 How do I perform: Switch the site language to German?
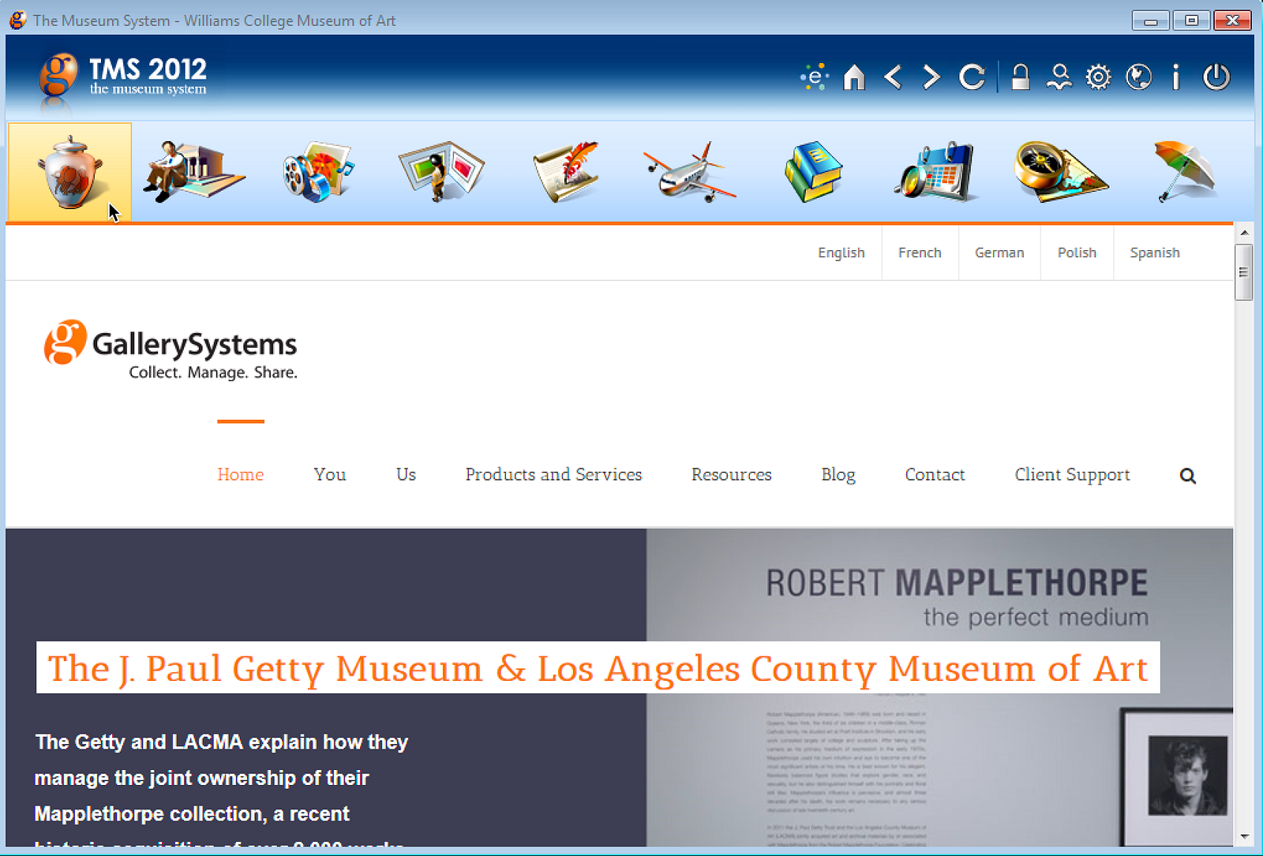[999, 252]
